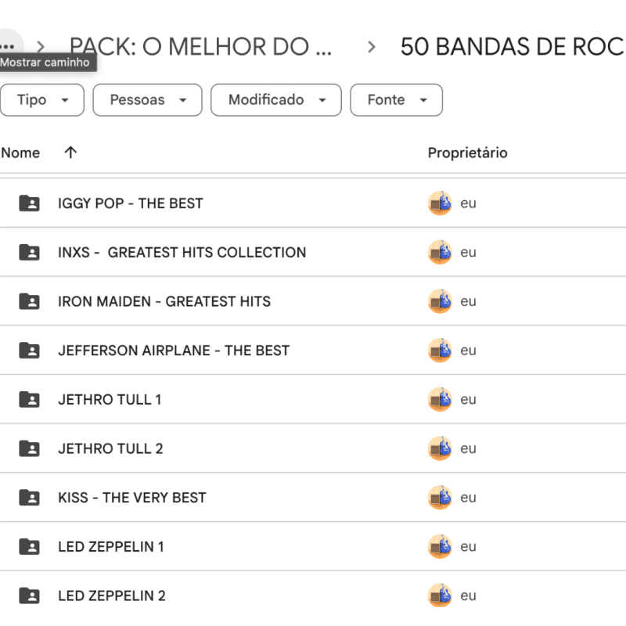Open the Pessoas filter dropdown
This screenshot has height=626, width=626.
pyautogui.click(x=147, y=100)
